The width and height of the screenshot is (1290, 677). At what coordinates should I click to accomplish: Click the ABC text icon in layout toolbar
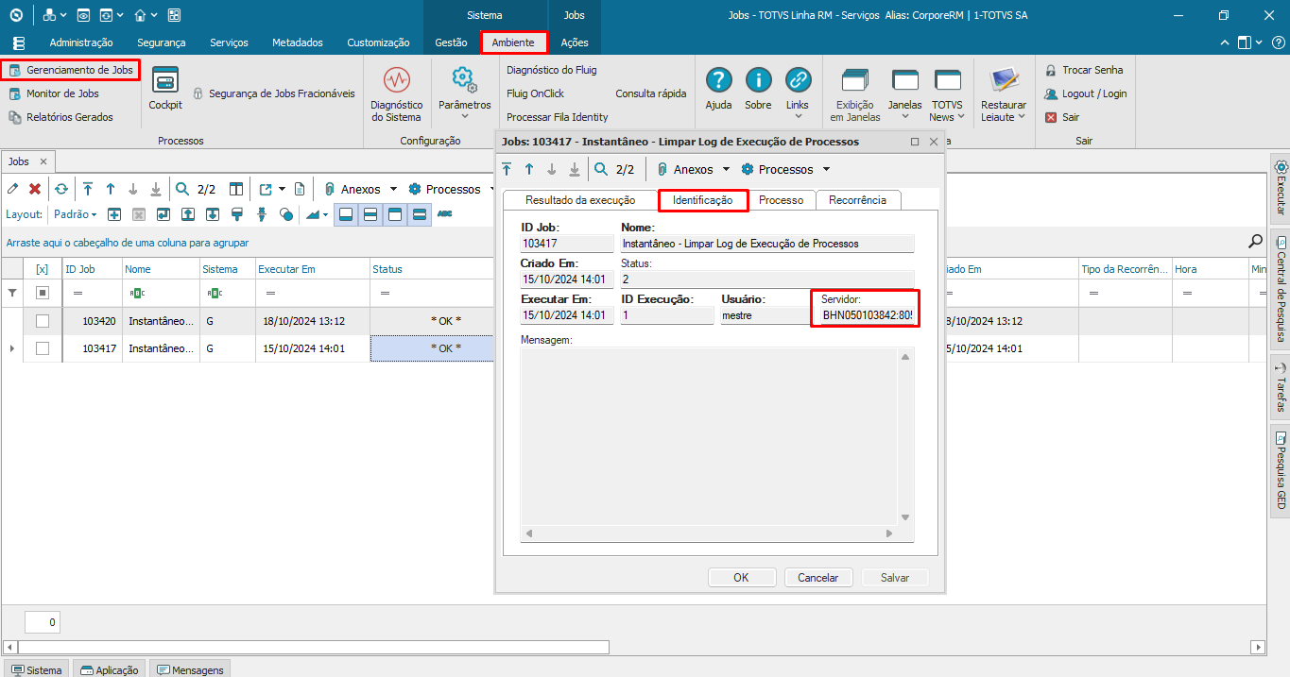coord(444,214)
